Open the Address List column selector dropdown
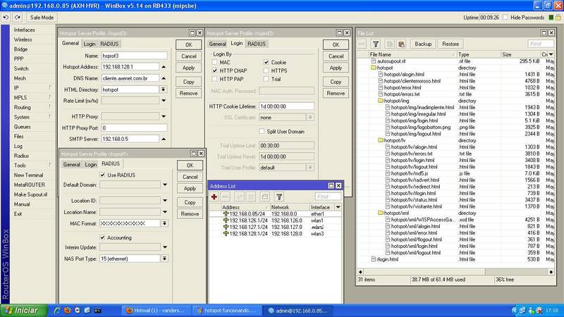This screenshot has height=317, width=564. pos(338,207)
